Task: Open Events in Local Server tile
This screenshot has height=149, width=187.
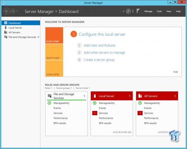Action: click(x=103, y=108)
